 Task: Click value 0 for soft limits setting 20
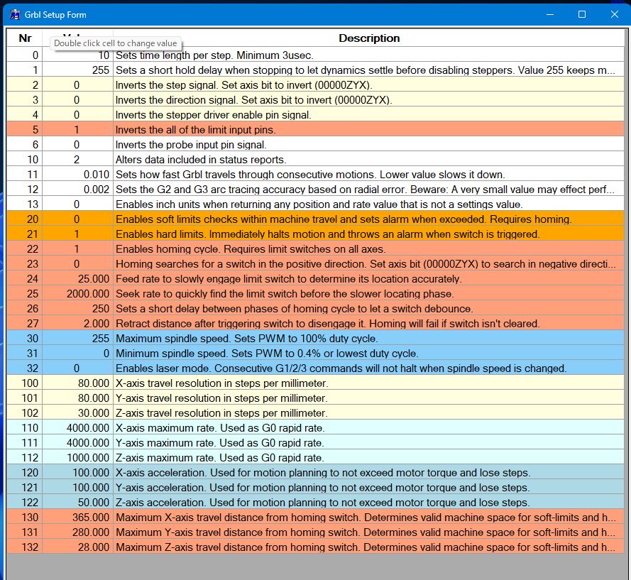click(x=77, y=219)
